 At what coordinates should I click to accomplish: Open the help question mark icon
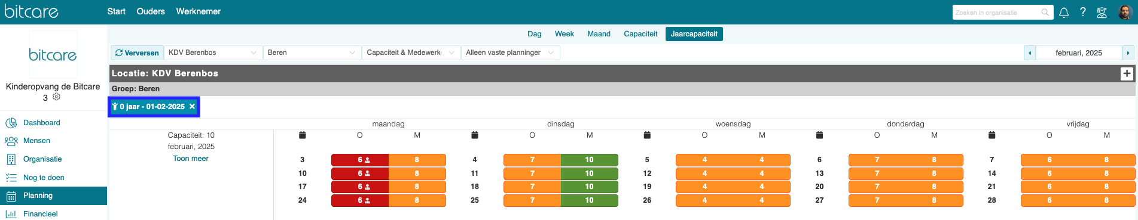coord(1082,12)
